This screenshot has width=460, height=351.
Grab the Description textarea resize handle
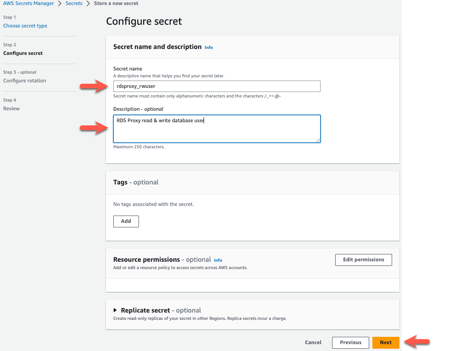[x=318, y=140]
